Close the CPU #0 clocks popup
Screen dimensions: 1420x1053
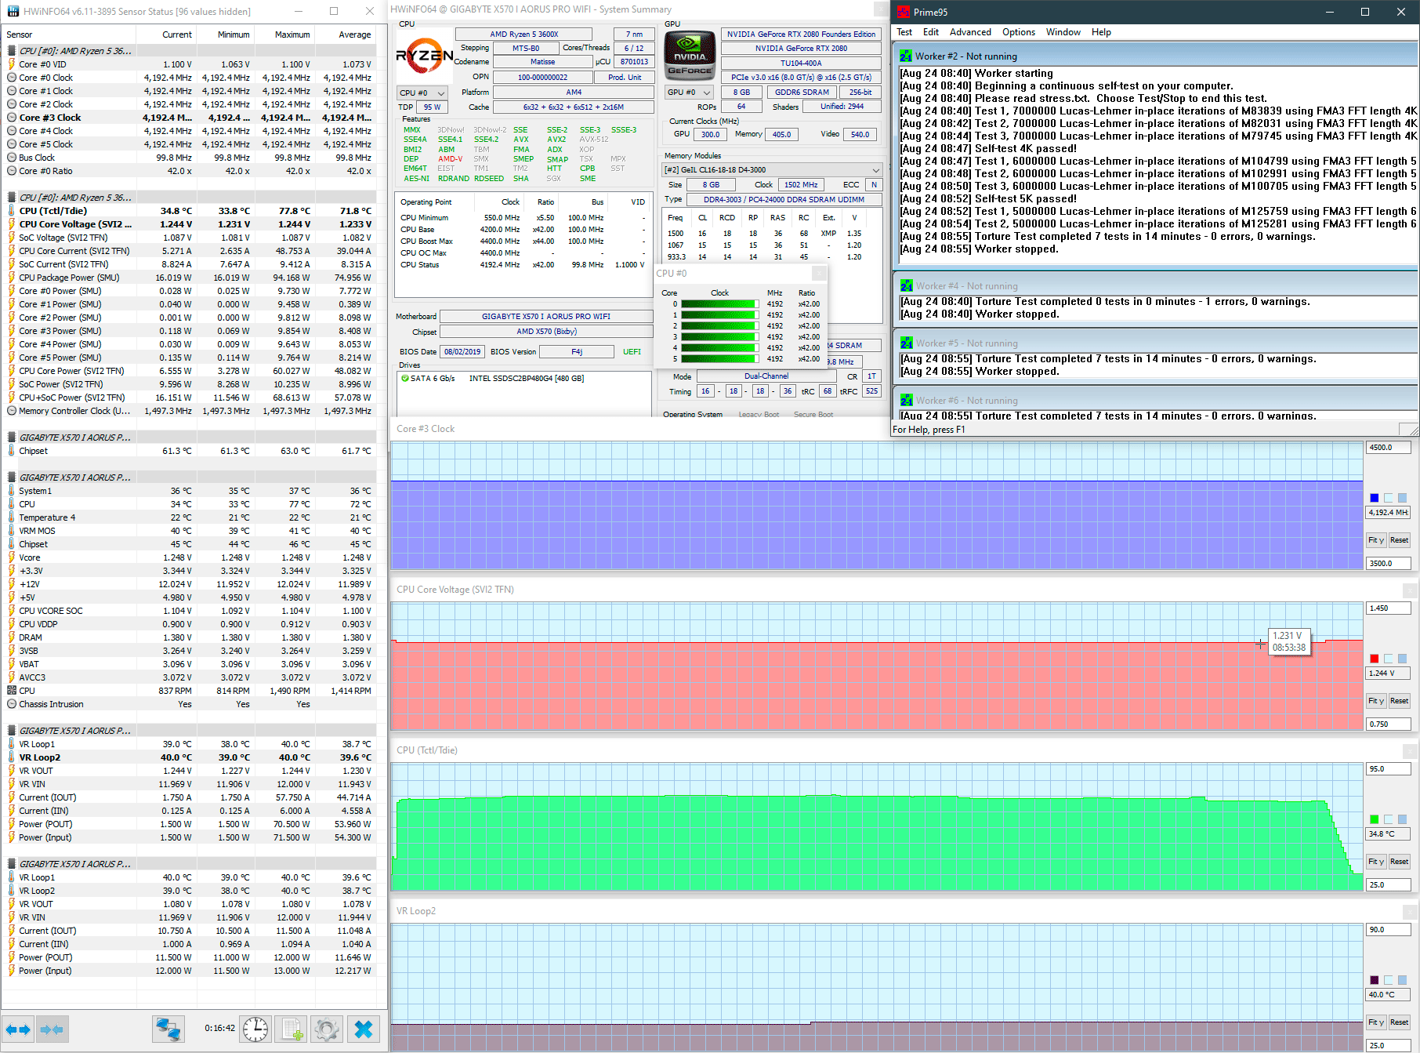click(x=818, y=273)
